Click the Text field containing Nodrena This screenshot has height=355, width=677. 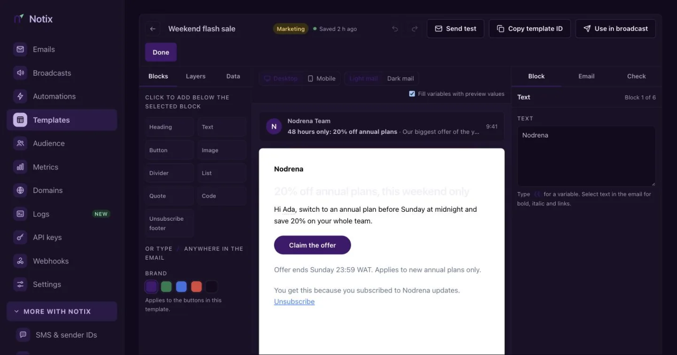586,156
